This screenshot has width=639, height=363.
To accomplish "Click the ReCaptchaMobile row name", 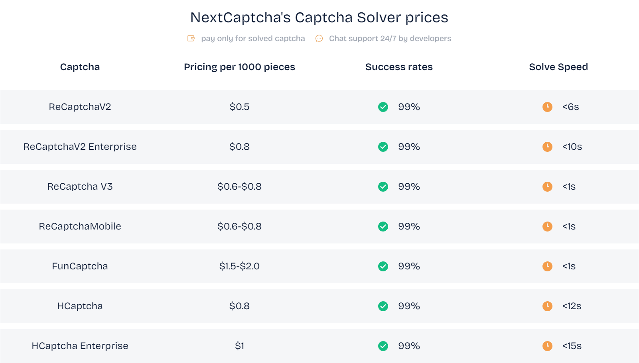I will coord(80,226).
